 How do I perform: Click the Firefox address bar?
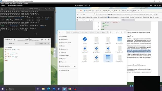(126, 14)
